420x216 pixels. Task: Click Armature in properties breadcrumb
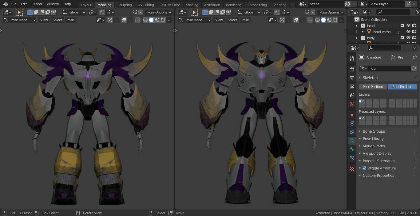point(374,57)
